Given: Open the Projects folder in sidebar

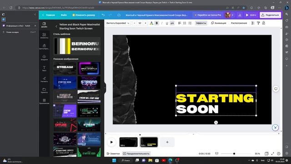Looking at the screenshot, I should 44,90.
